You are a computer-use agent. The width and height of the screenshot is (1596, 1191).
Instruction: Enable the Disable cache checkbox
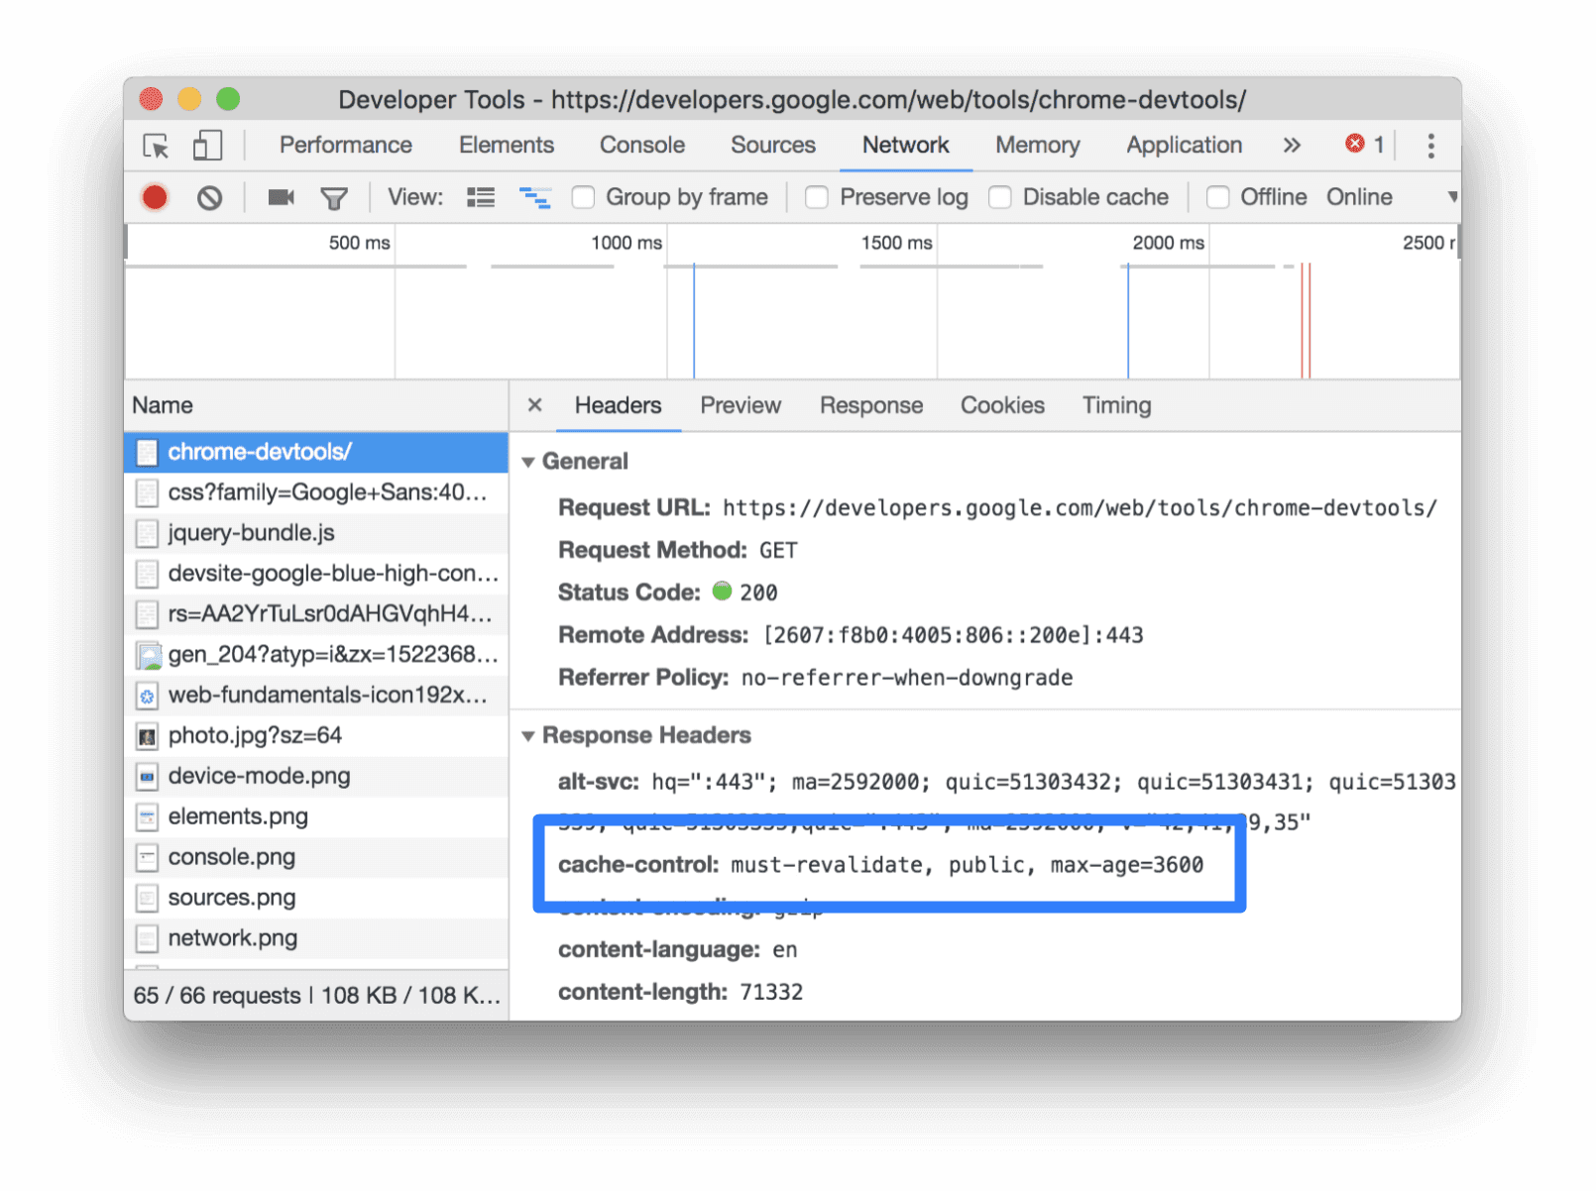1000,197
